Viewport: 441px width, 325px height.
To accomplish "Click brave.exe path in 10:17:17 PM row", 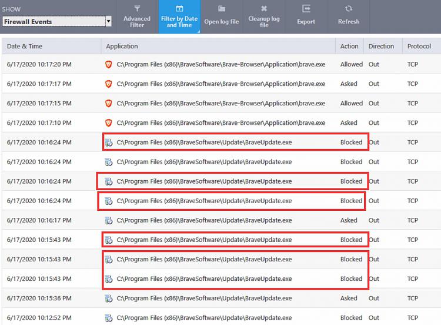I will click(x=221, y=84).
